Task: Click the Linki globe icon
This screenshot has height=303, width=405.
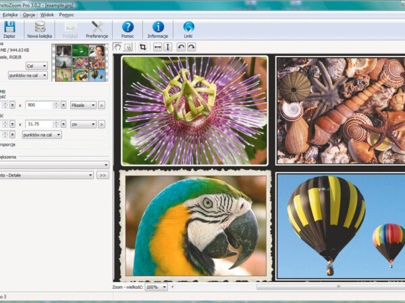Action: [x=188, y=28]
